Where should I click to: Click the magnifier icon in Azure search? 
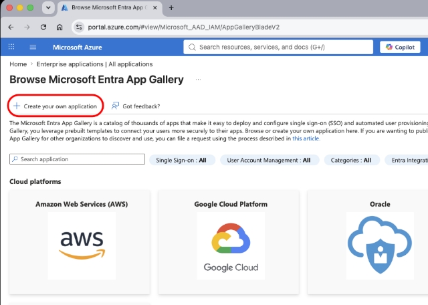coord(192,47)
